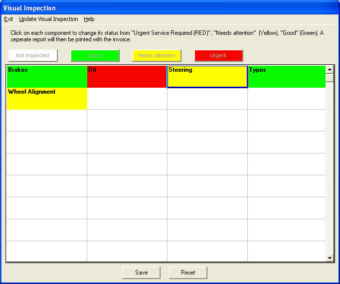Viewport: 340px width, 284px height.
Task: Open the Help menu
Action: pos(89,19)
